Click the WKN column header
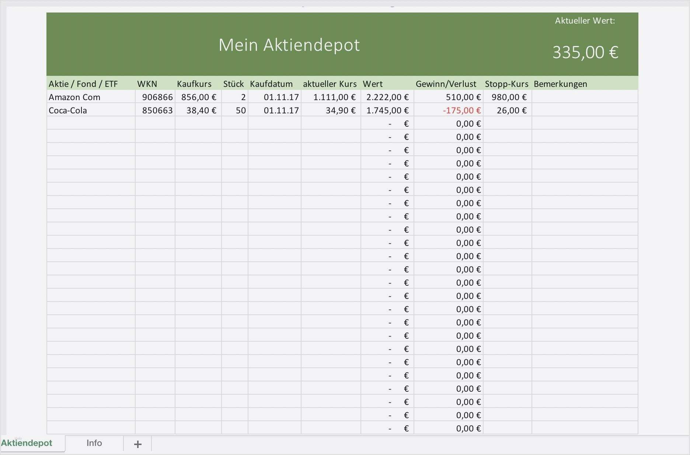This screenshot has width=690, height=455. point(147,84)
